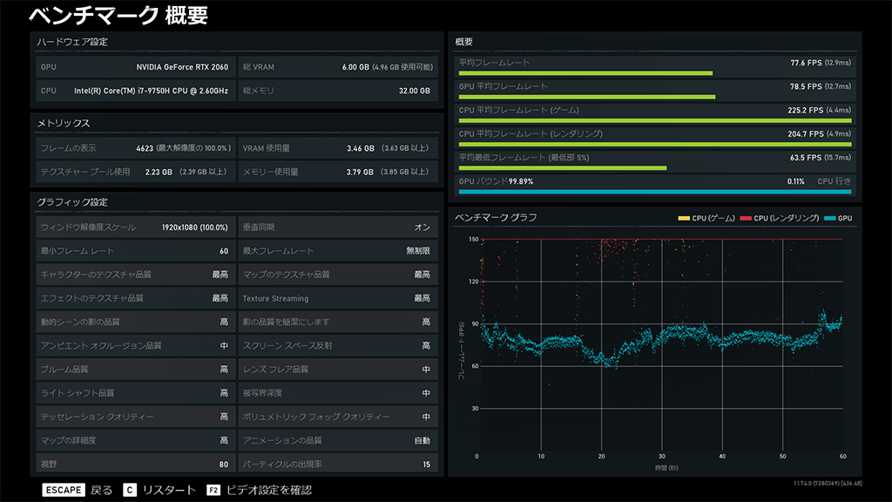Click the ESCAPE key icon

coord(64,490)
